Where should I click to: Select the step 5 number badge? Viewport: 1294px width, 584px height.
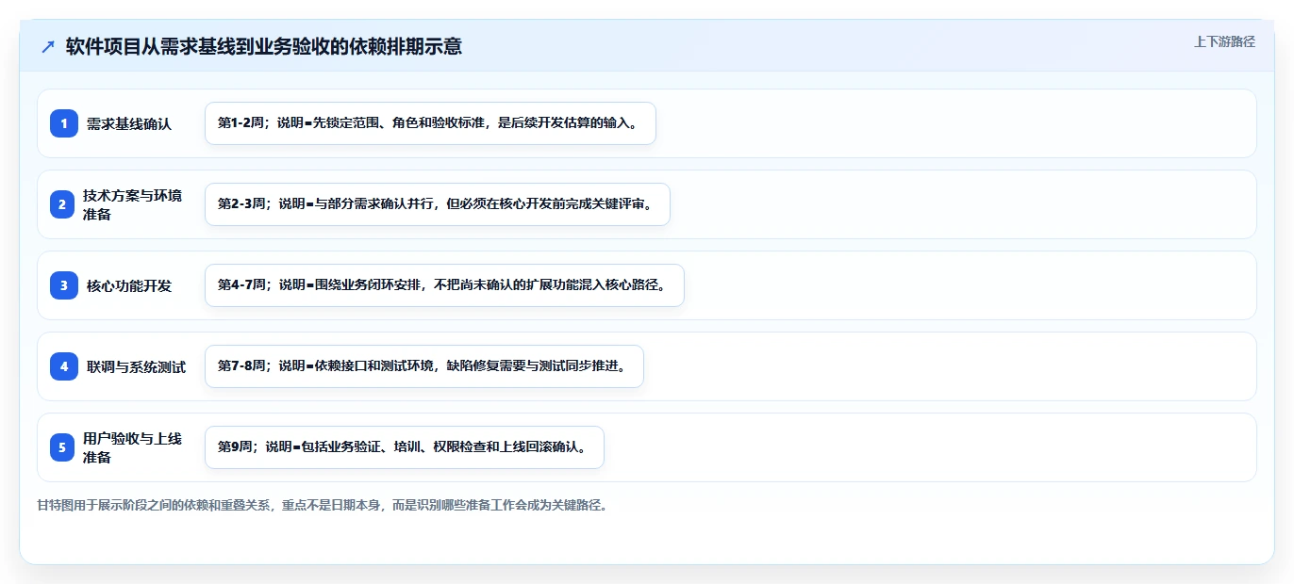click(x=61, y=447)
